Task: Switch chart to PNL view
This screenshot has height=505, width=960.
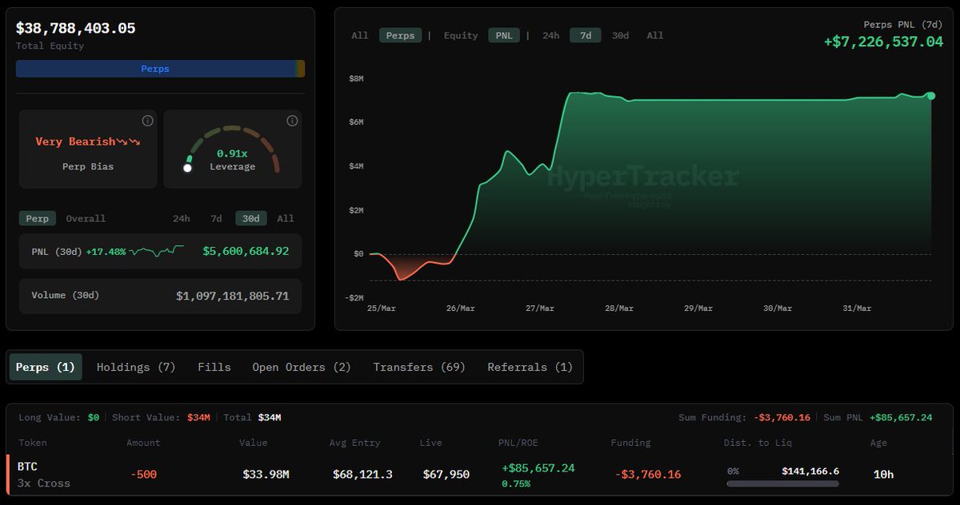Action: (x=504, y=35)
